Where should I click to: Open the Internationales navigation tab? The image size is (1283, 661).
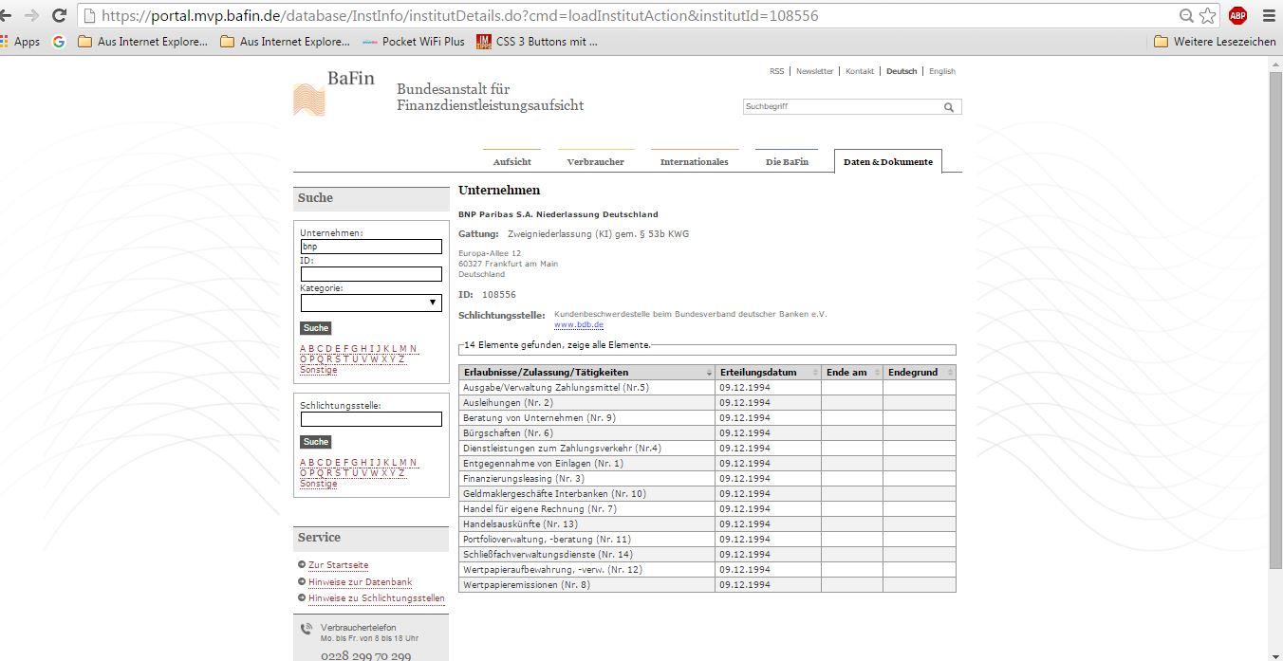(695, 161)
